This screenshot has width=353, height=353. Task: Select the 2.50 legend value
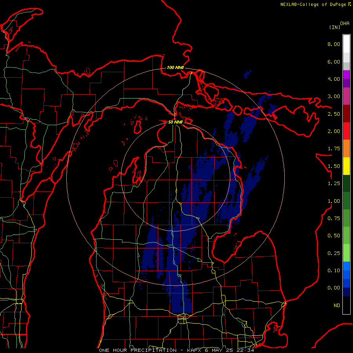[334, 114]
